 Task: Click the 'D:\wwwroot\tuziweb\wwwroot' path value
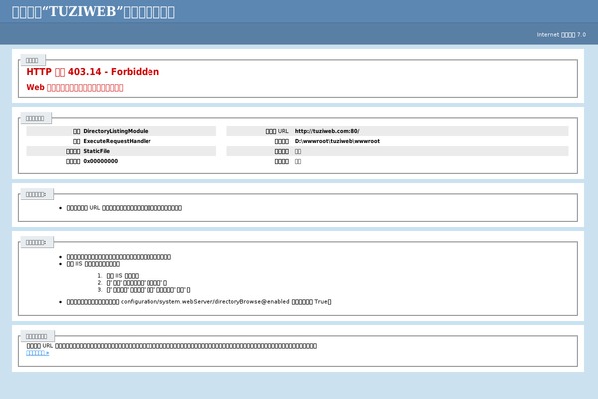[x=337, y=141]
